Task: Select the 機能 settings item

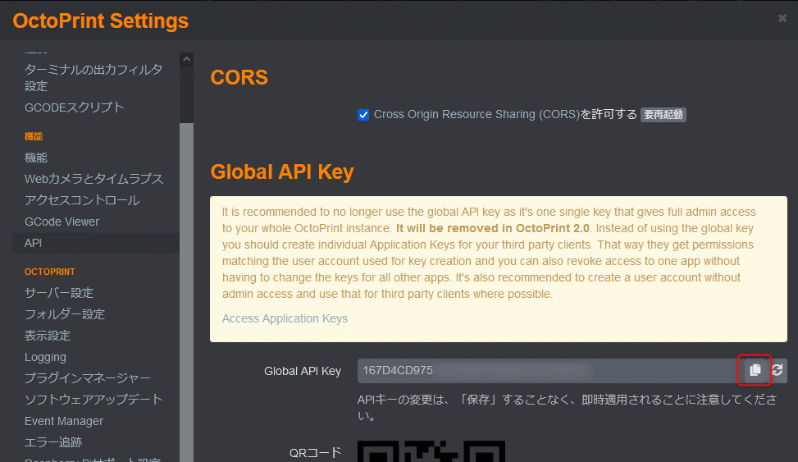Action: click(35, 158)
